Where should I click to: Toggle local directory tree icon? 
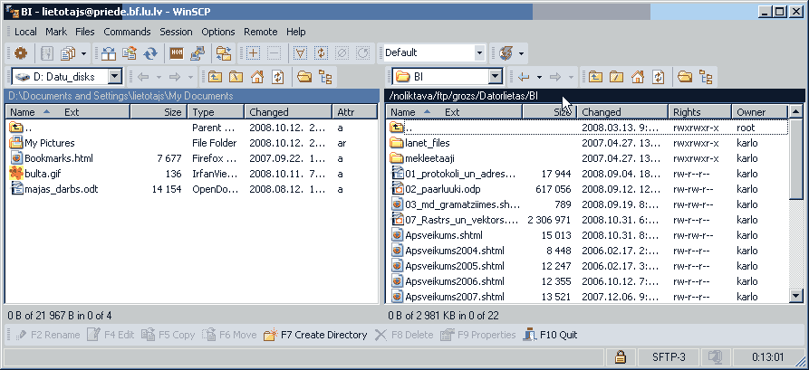coord(325,77)
